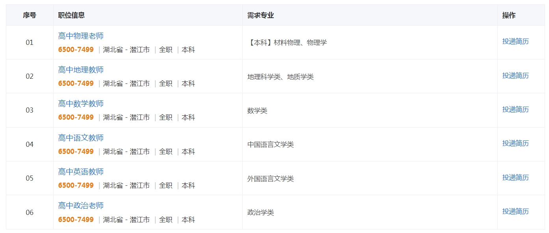Open the 高中数学教师 job posting
The height and width of the screenshot is (233, 549).
pyautogui.click(x=81, y=104)
